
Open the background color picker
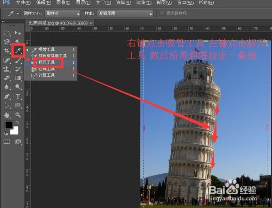[16, 132]
